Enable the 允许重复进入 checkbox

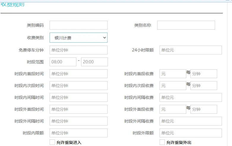tap(52, 142)
